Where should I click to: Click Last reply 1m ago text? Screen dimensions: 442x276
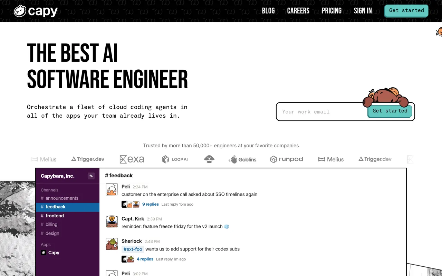(171, 259)
